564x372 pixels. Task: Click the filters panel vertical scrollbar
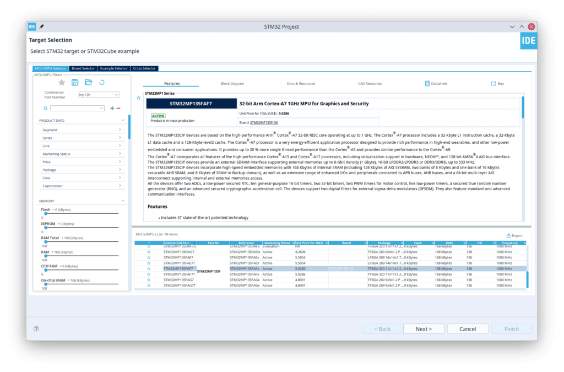[x=129, y=127]
